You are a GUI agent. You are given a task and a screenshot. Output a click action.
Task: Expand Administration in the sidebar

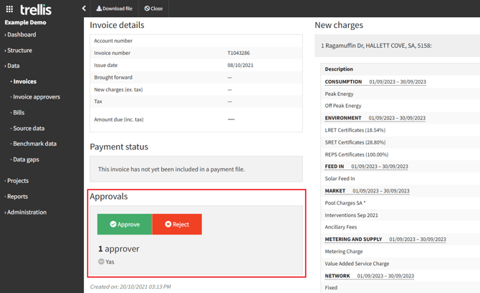(27, 212)
